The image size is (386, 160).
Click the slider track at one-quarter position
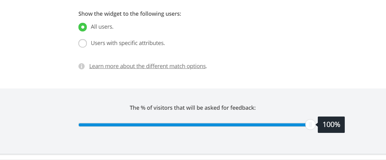(136, 125)
